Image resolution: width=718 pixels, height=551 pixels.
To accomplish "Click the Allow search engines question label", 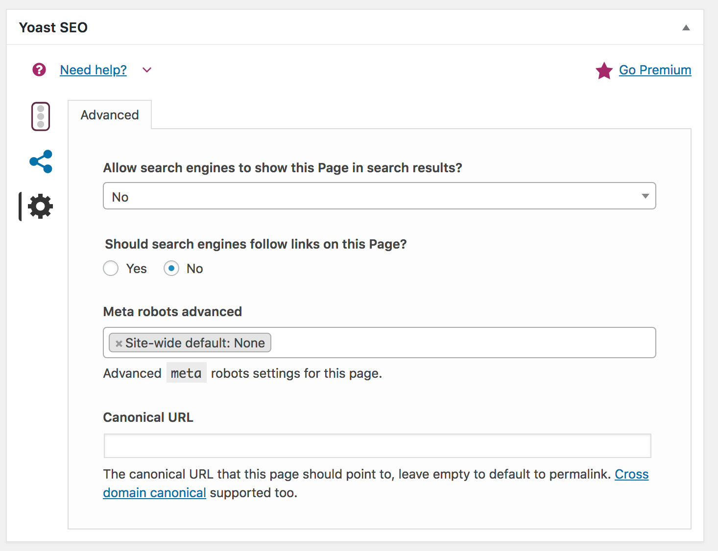I will coord(283,168).
